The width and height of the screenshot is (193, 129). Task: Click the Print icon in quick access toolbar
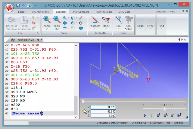28,6
